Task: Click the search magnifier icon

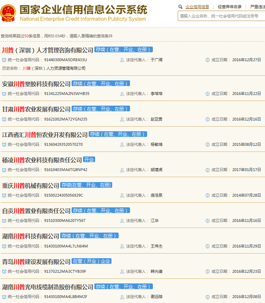Action: tap(180, 7)
